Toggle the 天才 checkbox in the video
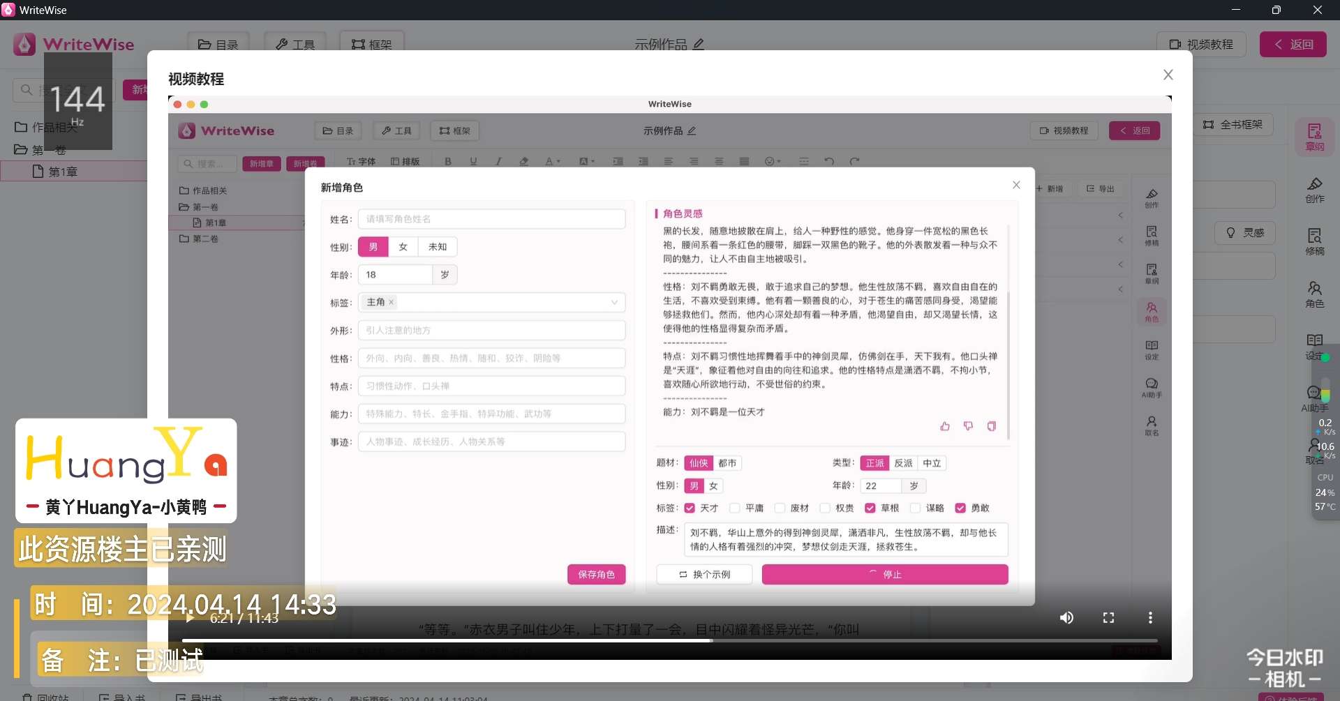The height and width of the screenshot is (701, 1340). click(x=690, y=508)
